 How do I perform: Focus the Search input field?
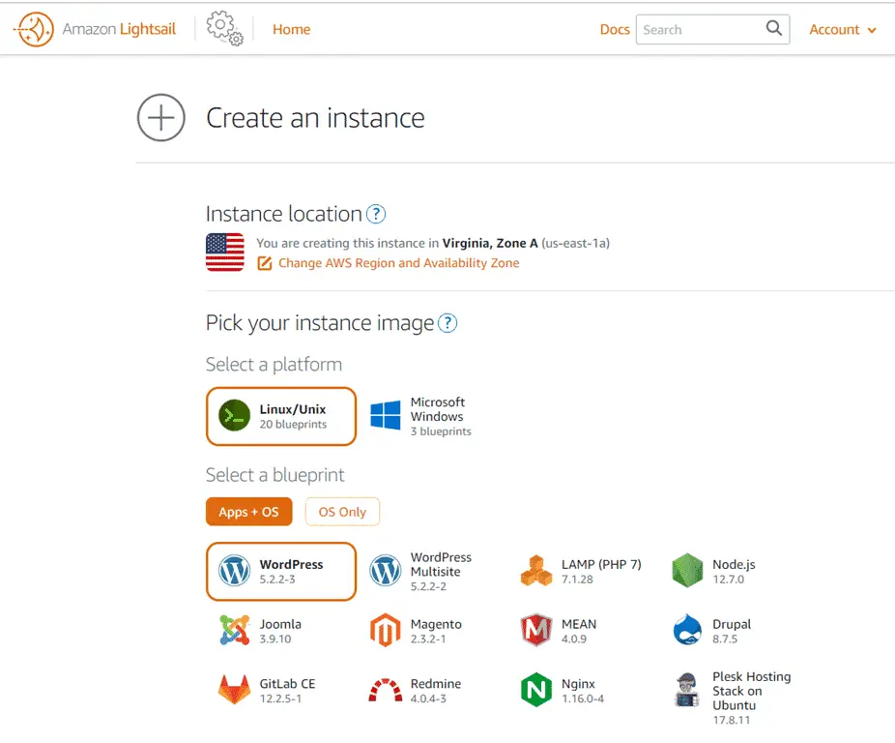click(x=712, y=29)
